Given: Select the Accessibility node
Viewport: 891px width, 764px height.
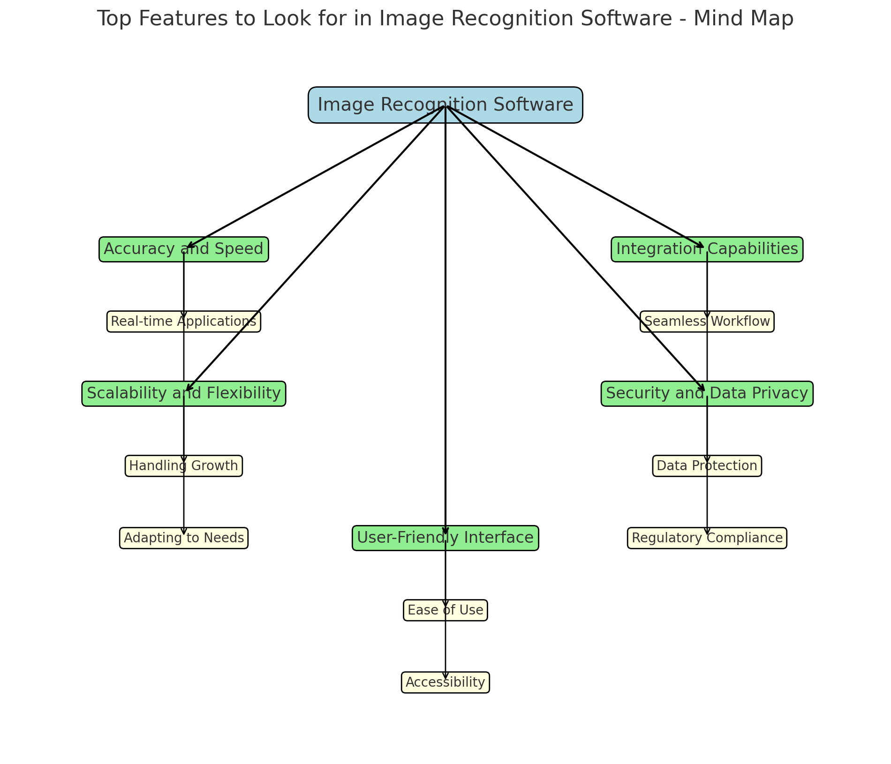Looking at the screenshot, I should 445,682.
